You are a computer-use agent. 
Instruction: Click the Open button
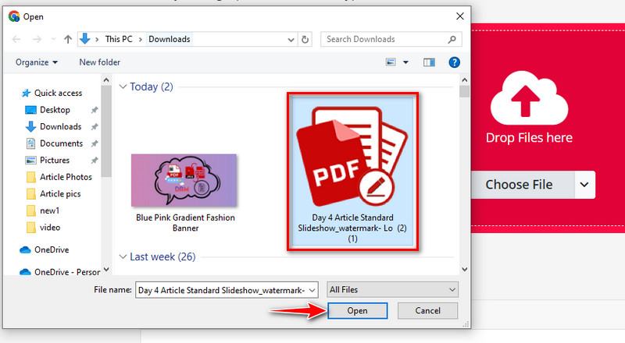[357, 310]
